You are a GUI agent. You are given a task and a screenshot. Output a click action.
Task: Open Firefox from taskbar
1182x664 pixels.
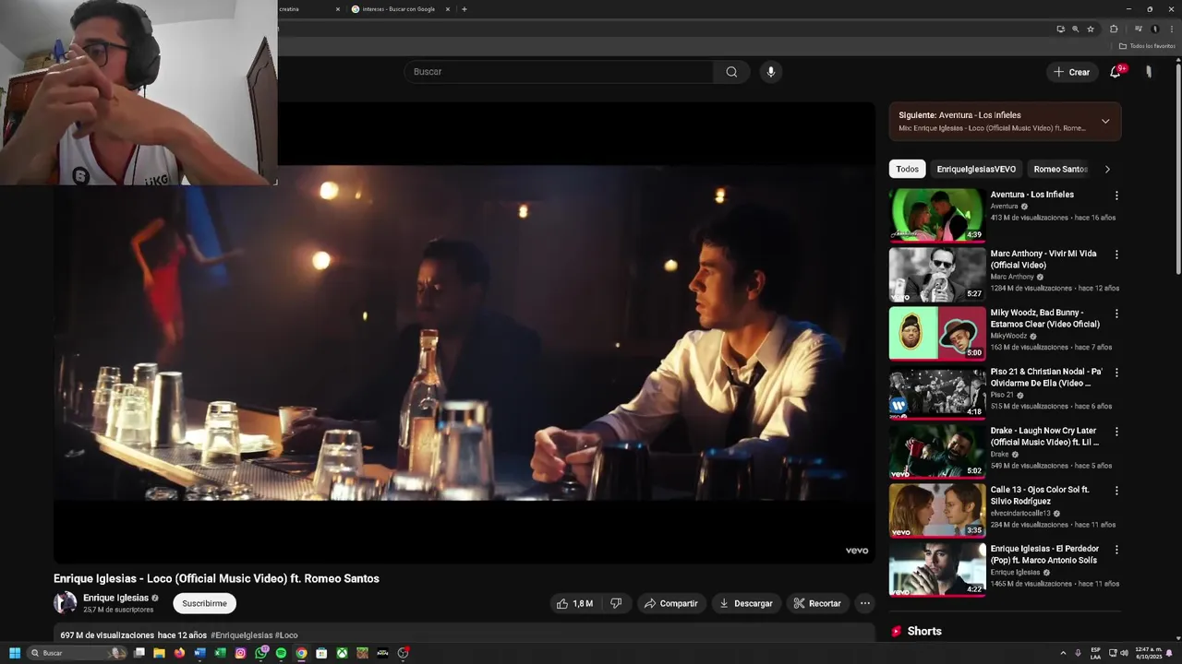(x=179, y=653)
